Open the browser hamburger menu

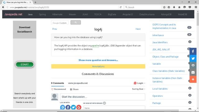196,7
